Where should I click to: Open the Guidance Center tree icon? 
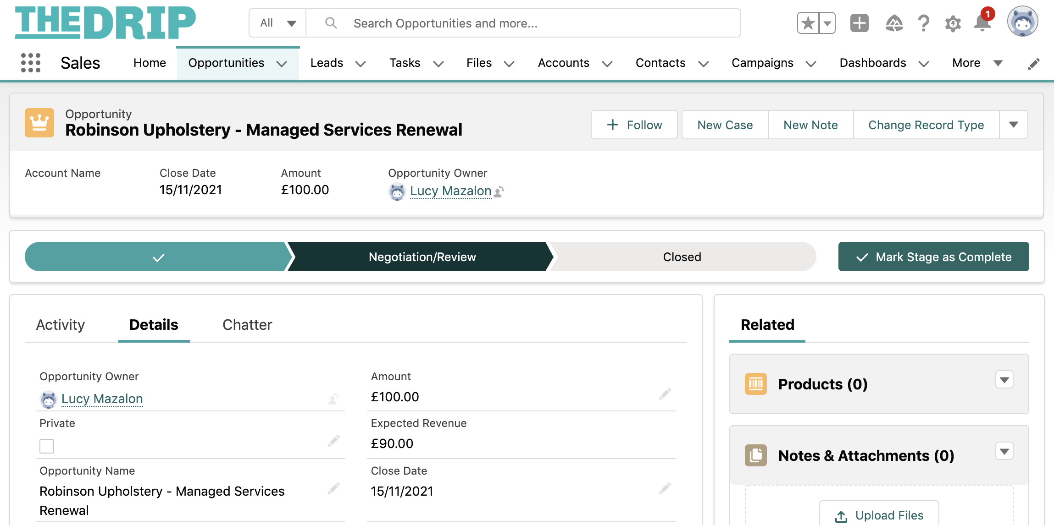893,23
